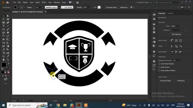The image size is (193, 108).
Task: Open Edit Toolbar three-dots button
Action: click(x=5, y=84)
